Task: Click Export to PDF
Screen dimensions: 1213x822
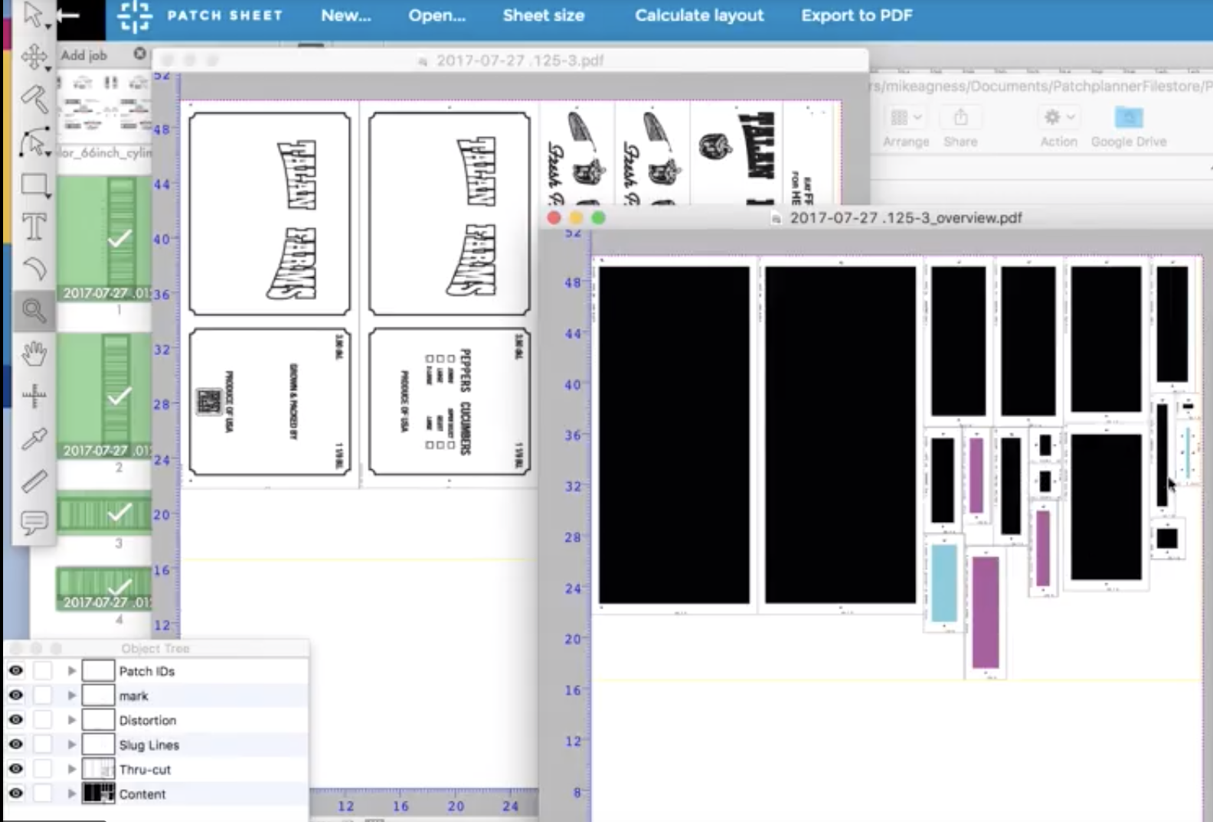Action: [x=856, y=15]
